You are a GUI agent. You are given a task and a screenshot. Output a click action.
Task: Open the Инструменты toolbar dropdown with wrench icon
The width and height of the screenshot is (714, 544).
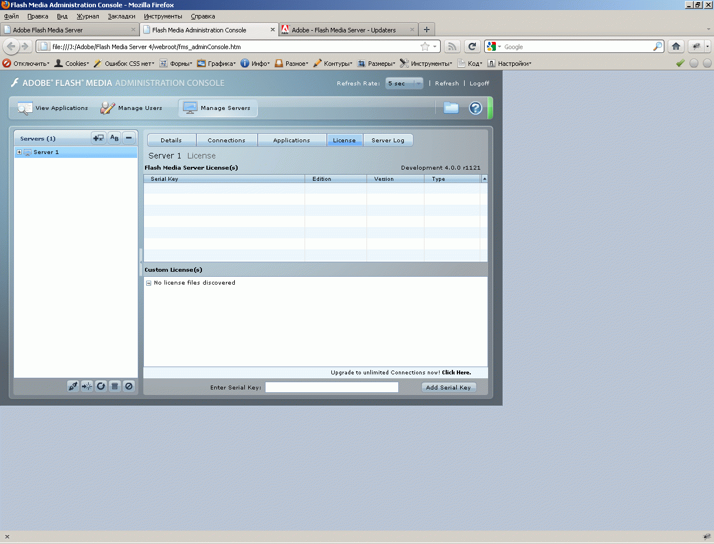tap(426, 63)
